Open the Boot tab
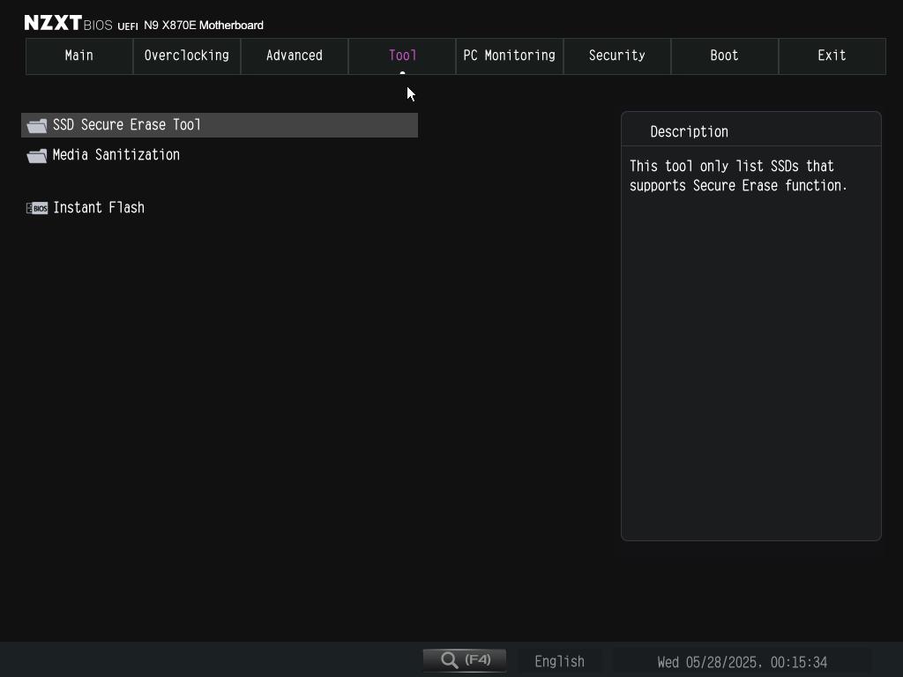This screenshot has width=903, height=677. 725,56
